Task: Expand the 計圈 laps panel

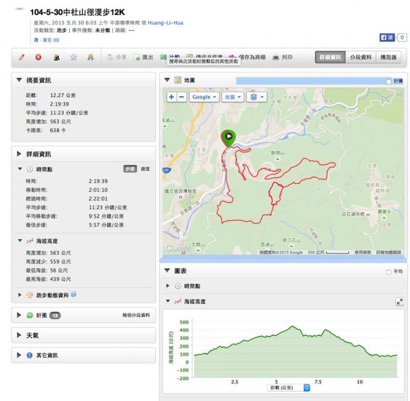Action: pos(19,315)
